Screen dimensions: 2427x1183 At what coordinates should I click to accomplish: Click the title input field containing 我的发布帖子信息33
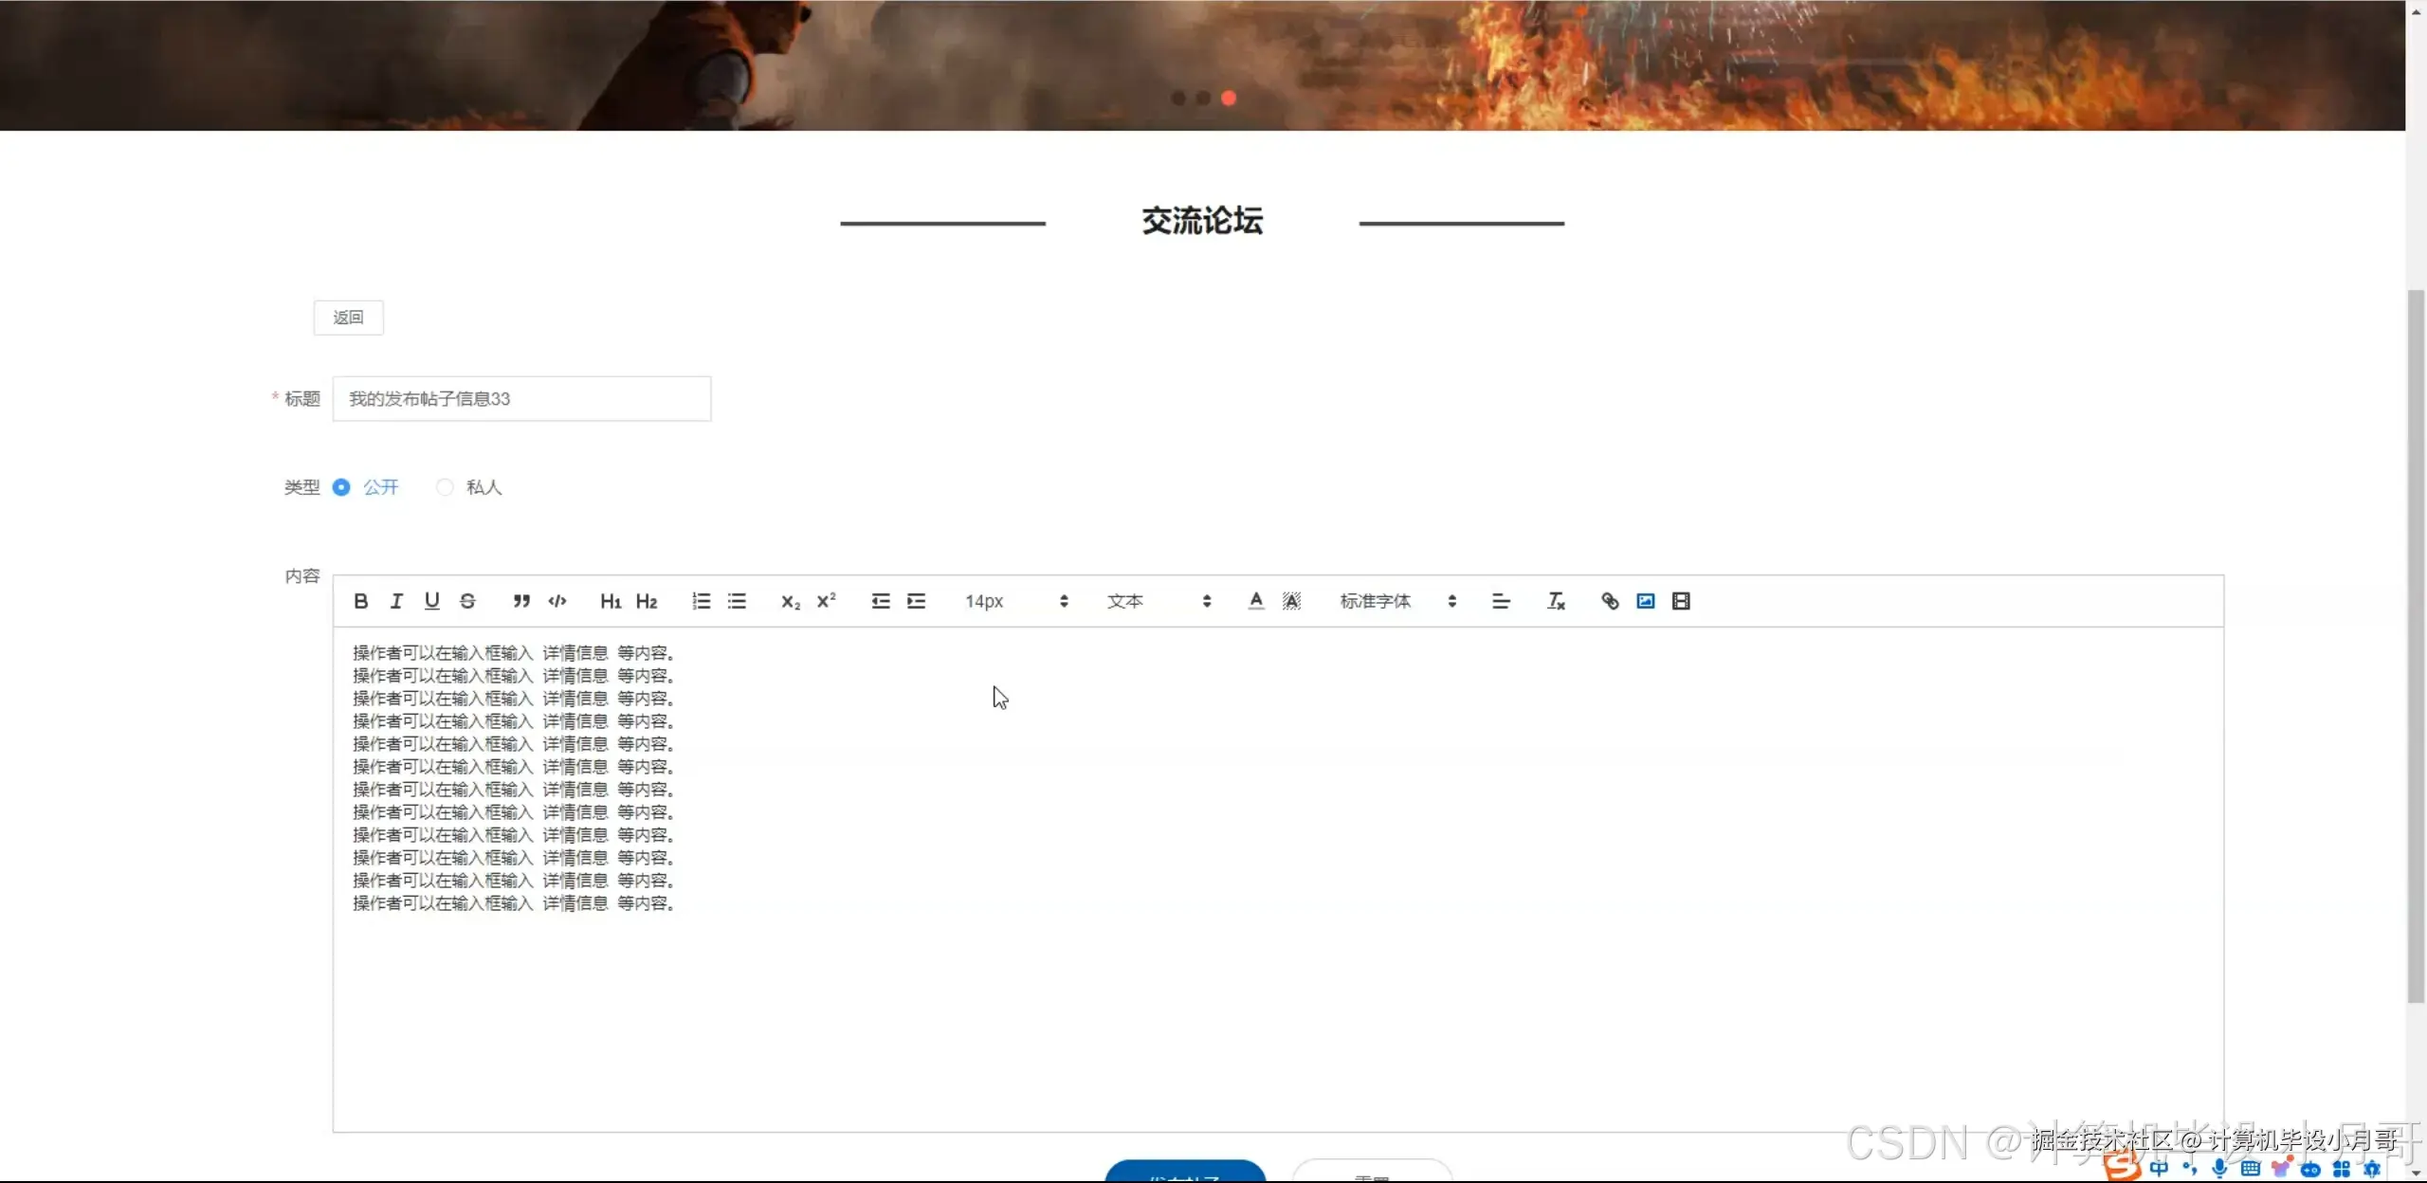coord(521,398)
